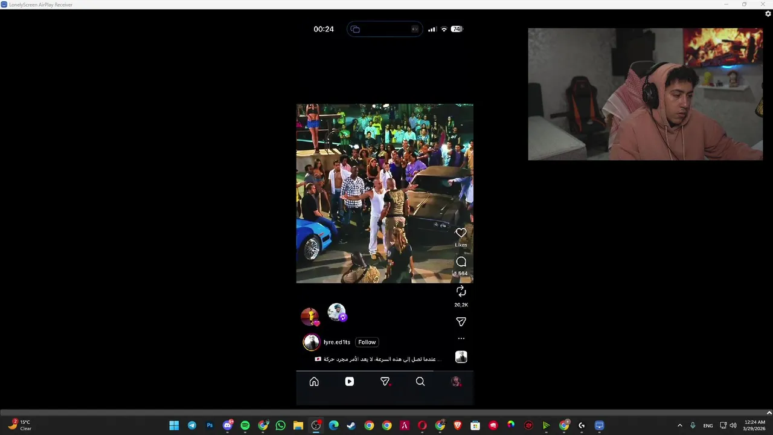Open the clock showing 12:24 AM

(x=754, y=425)
